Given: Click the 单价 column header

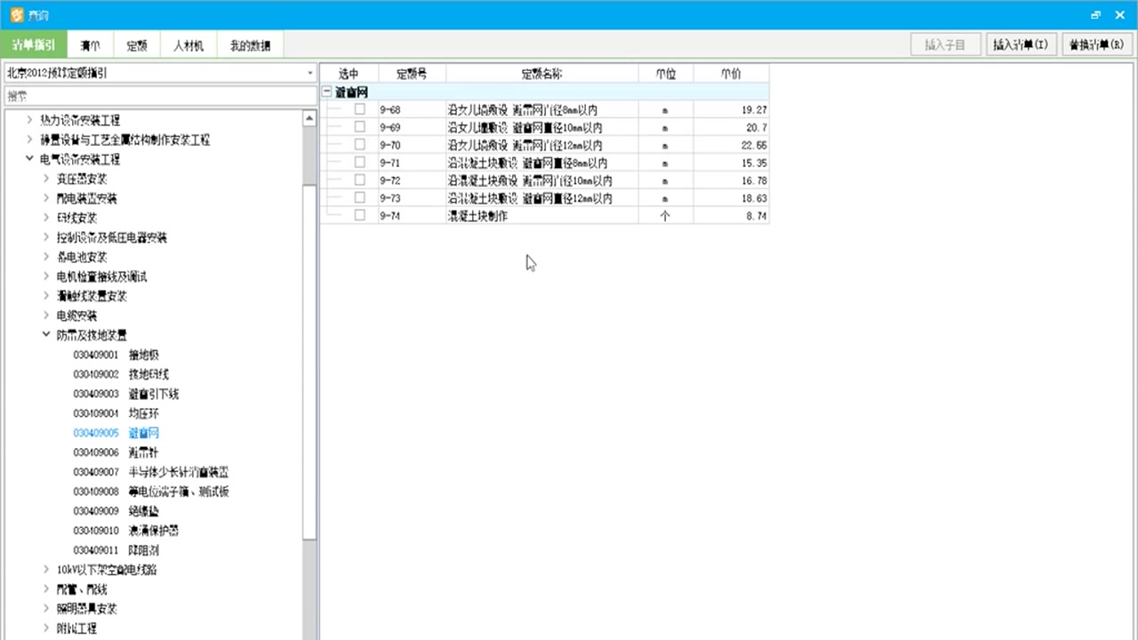Looking at the screenshot, I should [x=731, y=74].
